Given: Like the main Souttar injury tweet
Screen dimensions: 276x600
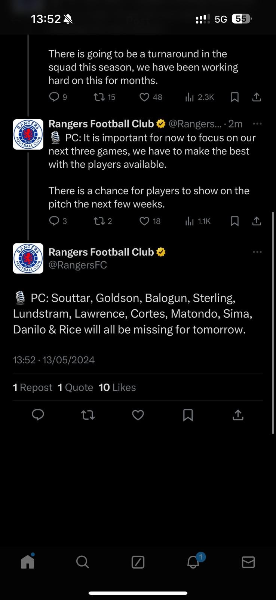Looking at the screenshot, I should pos(138,415).
